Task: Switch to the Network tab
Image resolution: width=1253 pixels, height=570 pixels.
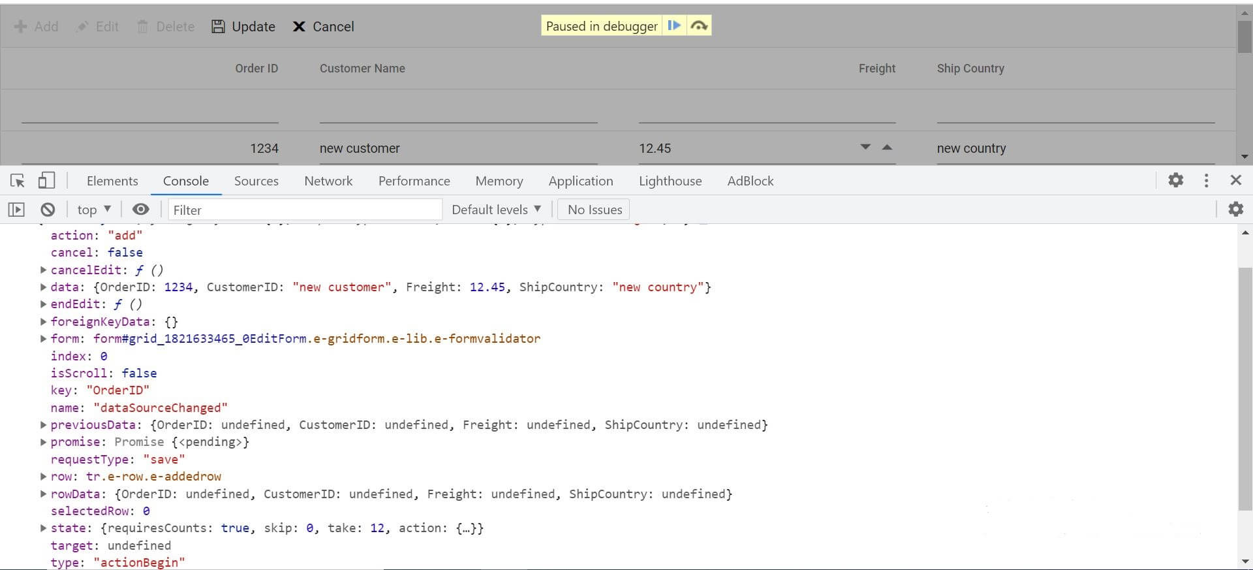Action: point(328,181)
